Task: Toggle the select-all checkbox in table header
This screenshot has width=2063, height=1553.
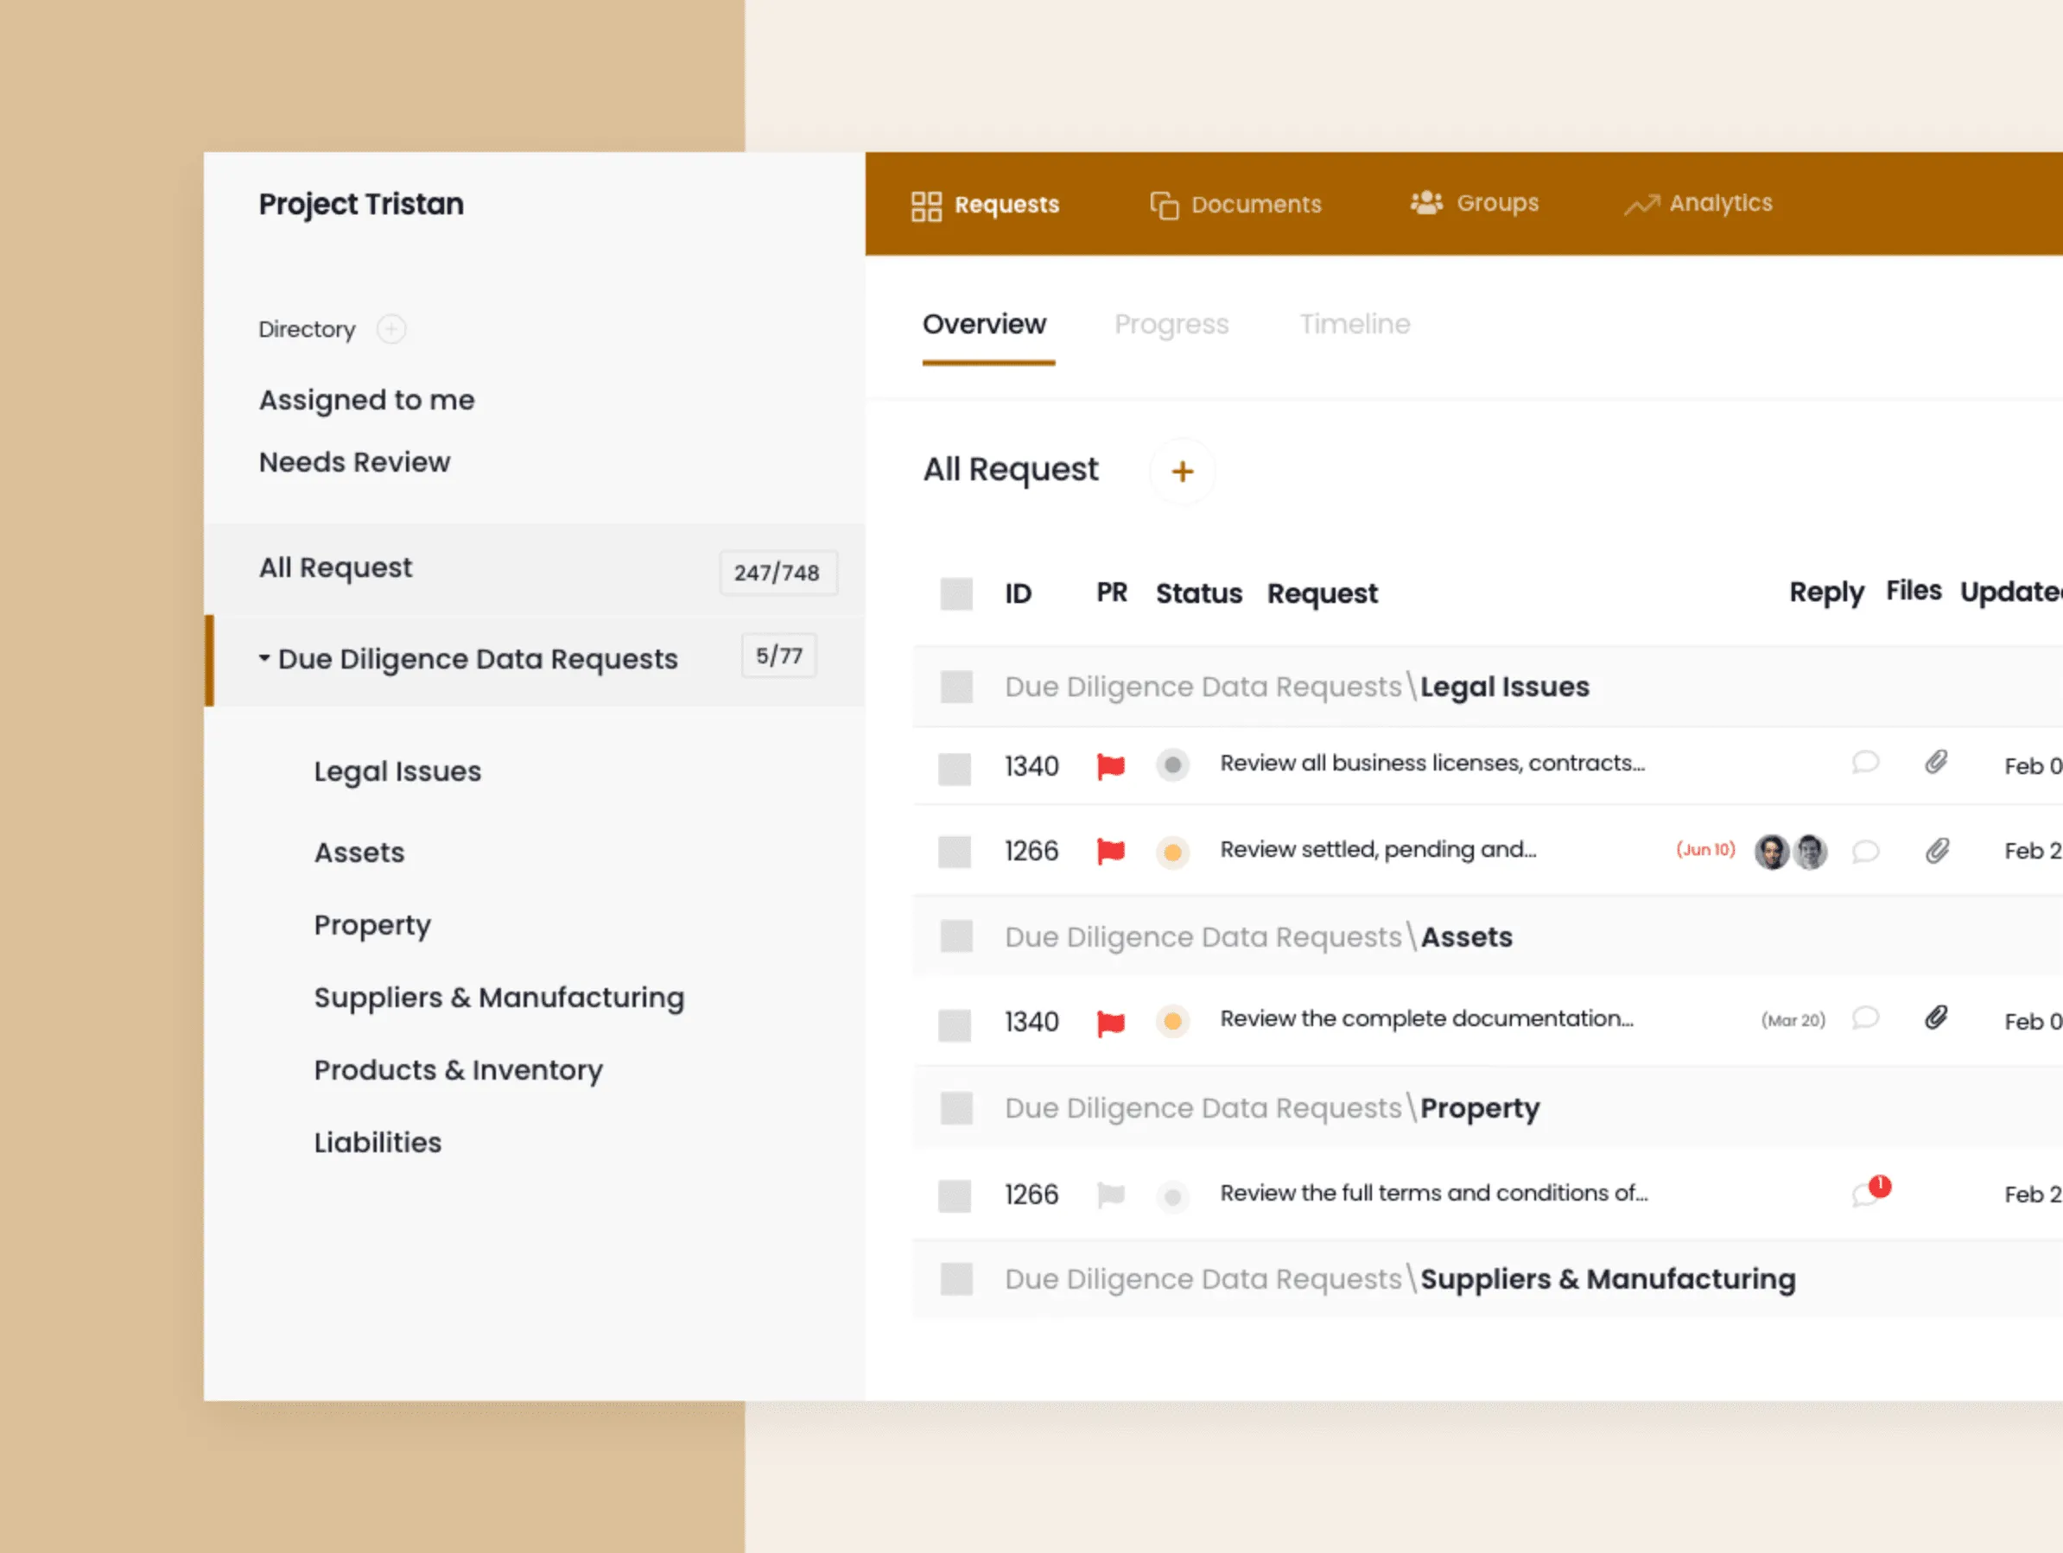Action: 956,593
